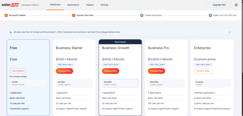Click Get Started on the Free plan
Screen dimensions: 243x116
[18, 71]
